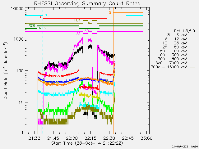Click the '23:00' time axis tick label
The image size is (199, 149).
(x=146, y=138)
